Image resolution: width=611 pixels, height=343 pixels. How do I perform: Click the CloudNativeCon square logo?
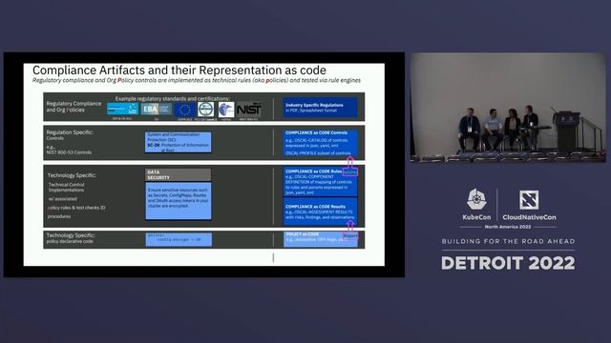pyautogui.click(x=529, y=200)
